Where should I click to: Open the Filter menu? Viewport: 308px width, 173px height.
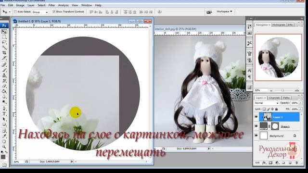click(x=51, y=5)
